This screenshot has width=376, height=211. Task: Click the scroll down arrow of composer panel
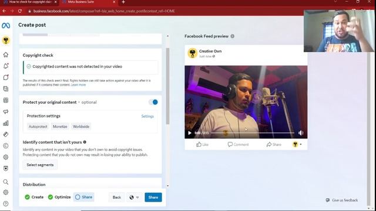[x=167, y=186]
